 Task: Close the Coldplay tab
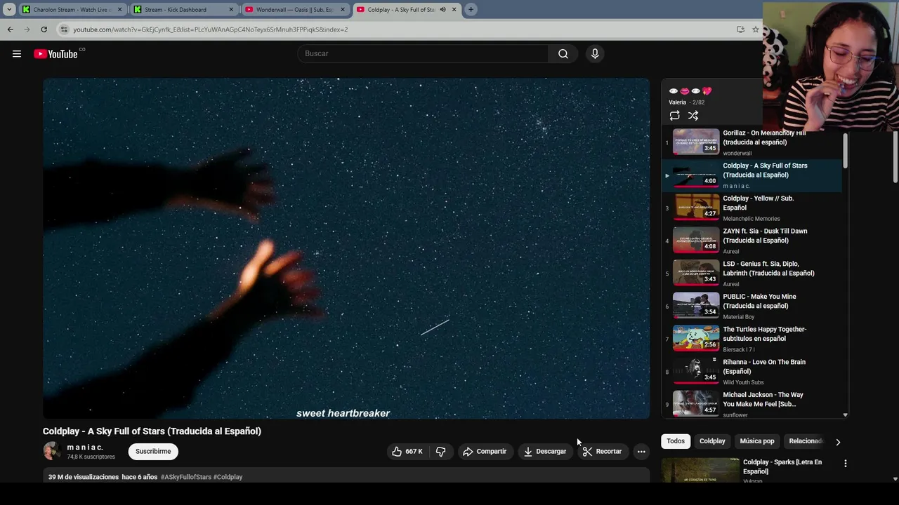pyautogui.click(x=454, y=10)
